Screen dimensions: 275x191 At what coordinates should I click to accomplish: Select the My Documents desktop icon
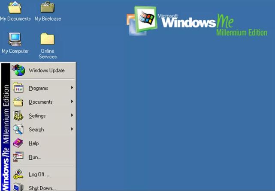click(x=15, y=7)
